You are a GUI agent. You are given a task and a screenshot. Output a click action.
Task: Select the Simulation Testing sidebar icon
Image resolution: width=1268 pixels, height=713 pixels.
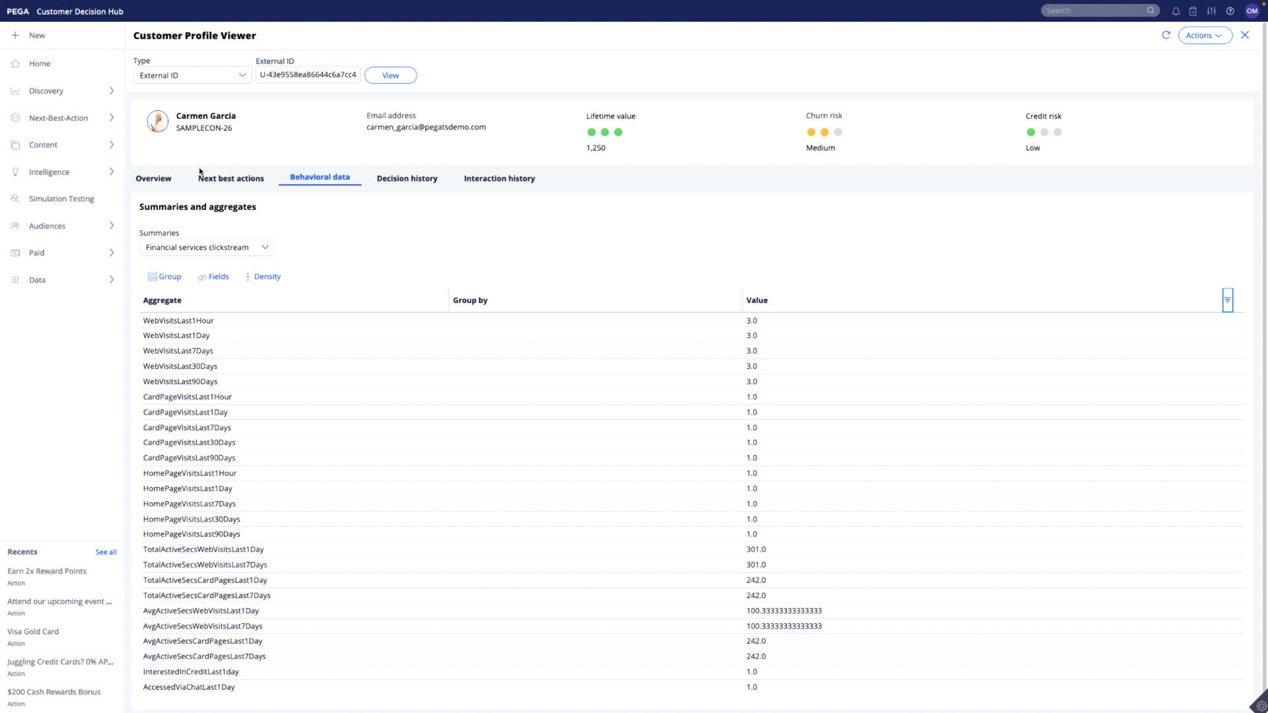(x=15, y=198)
